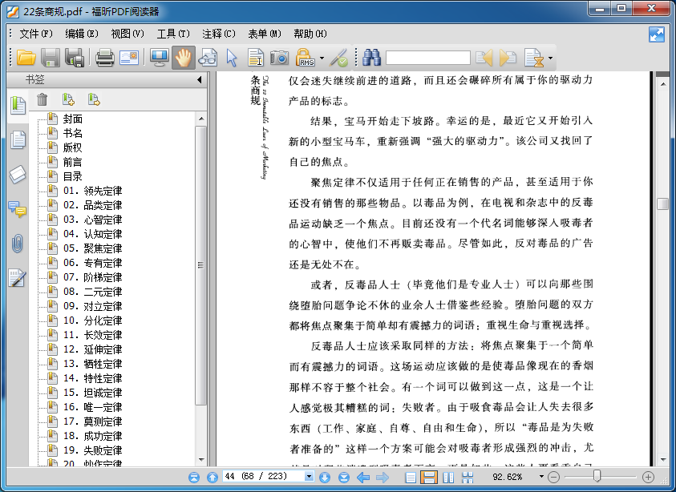The image size is (676, 492).
Task: Switch to continuous page layout
Action: click(429, 477)
